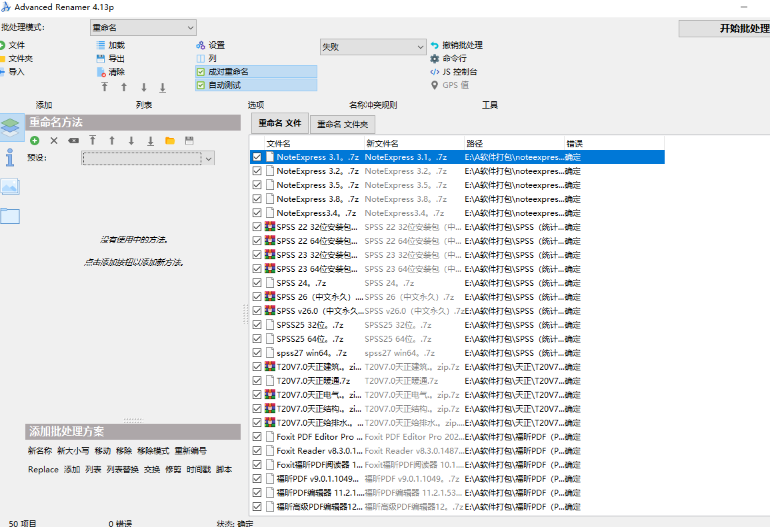The image size is (770, 527).
Task: Open the file info sidebar icon
Action: (x=10, y=157)
